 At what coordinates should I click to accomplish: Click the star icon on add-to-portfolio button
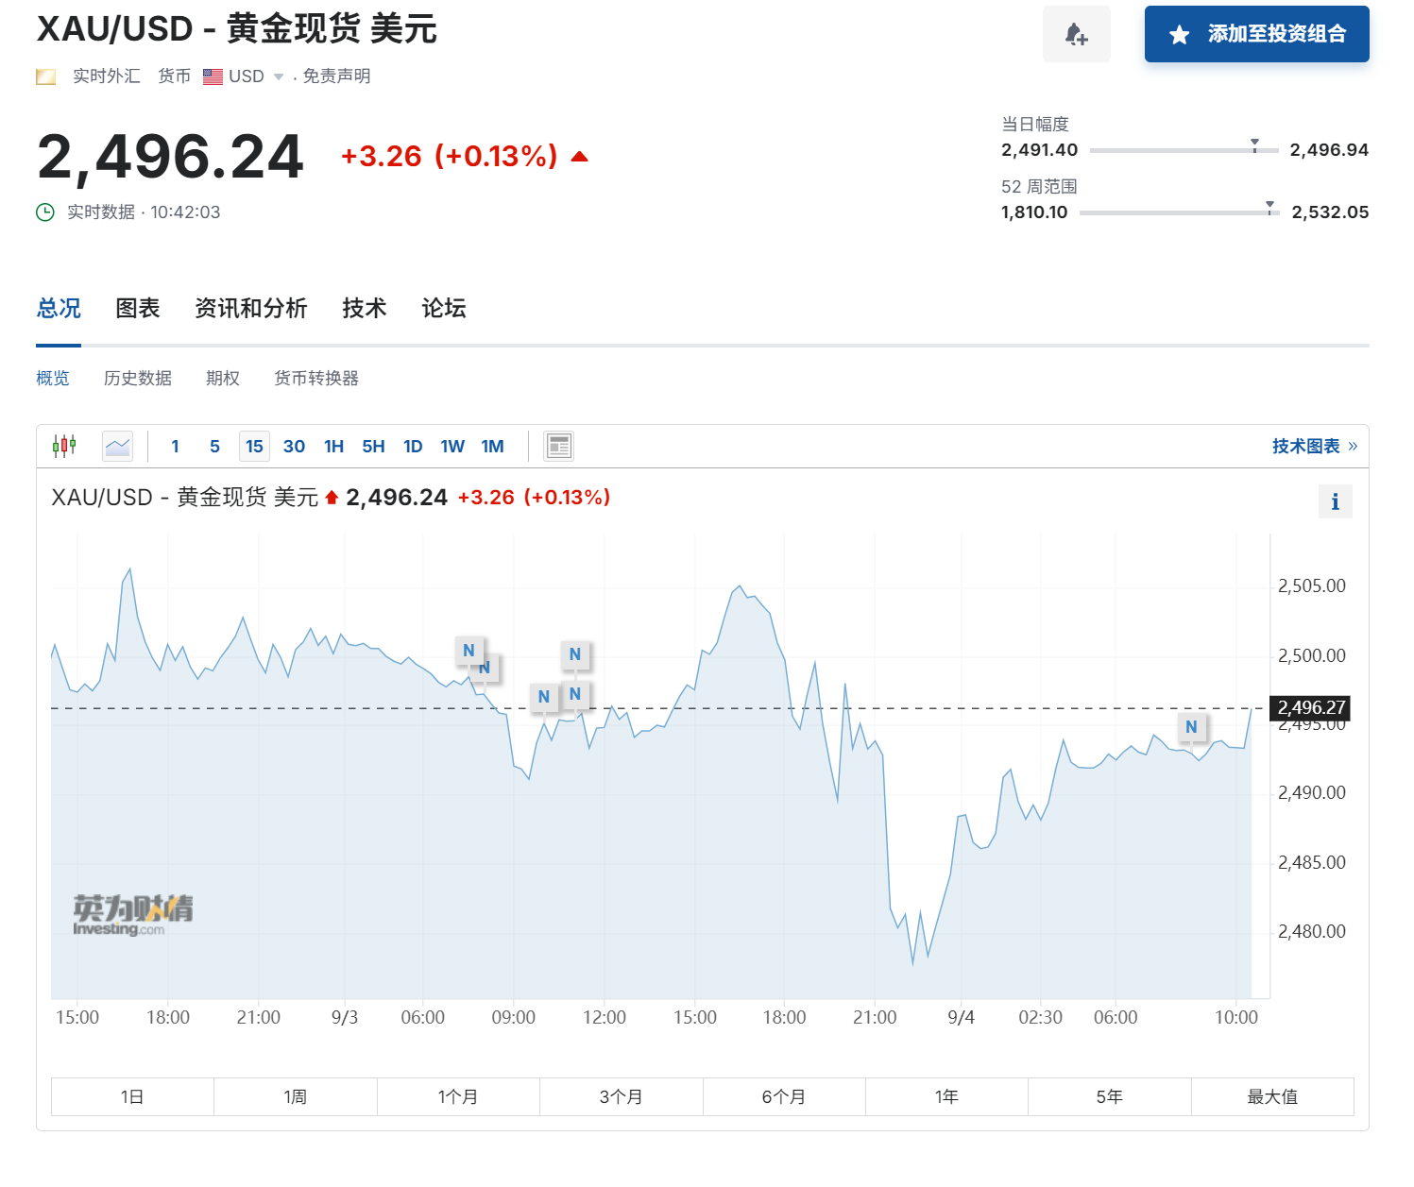(x=1179, y=35)
